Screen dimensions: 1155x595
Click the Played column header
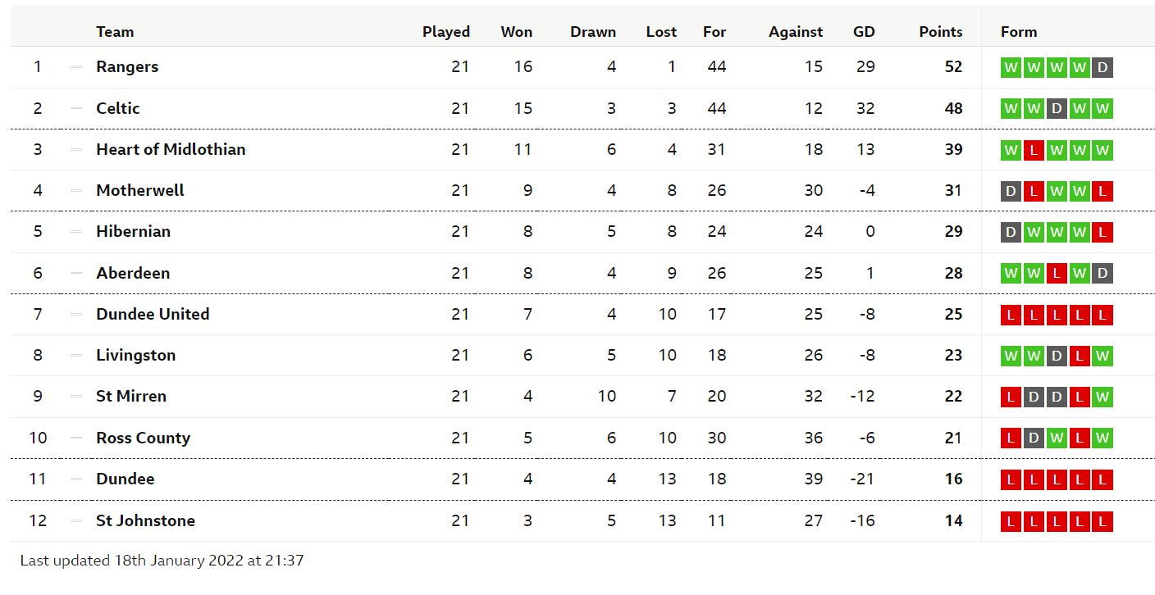click(446, 32)
